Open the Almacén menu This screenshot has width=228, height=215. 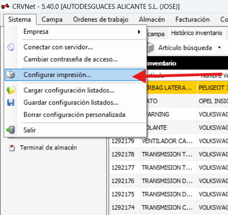click(152, 20)
